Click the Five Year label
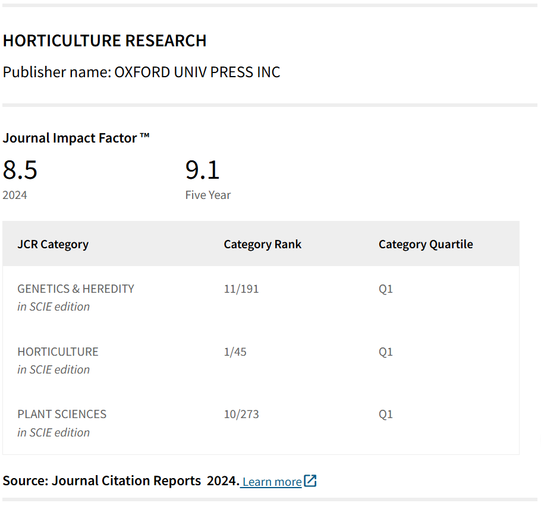Viewport: 541px width, 506px height. click(x=207, y=195)
